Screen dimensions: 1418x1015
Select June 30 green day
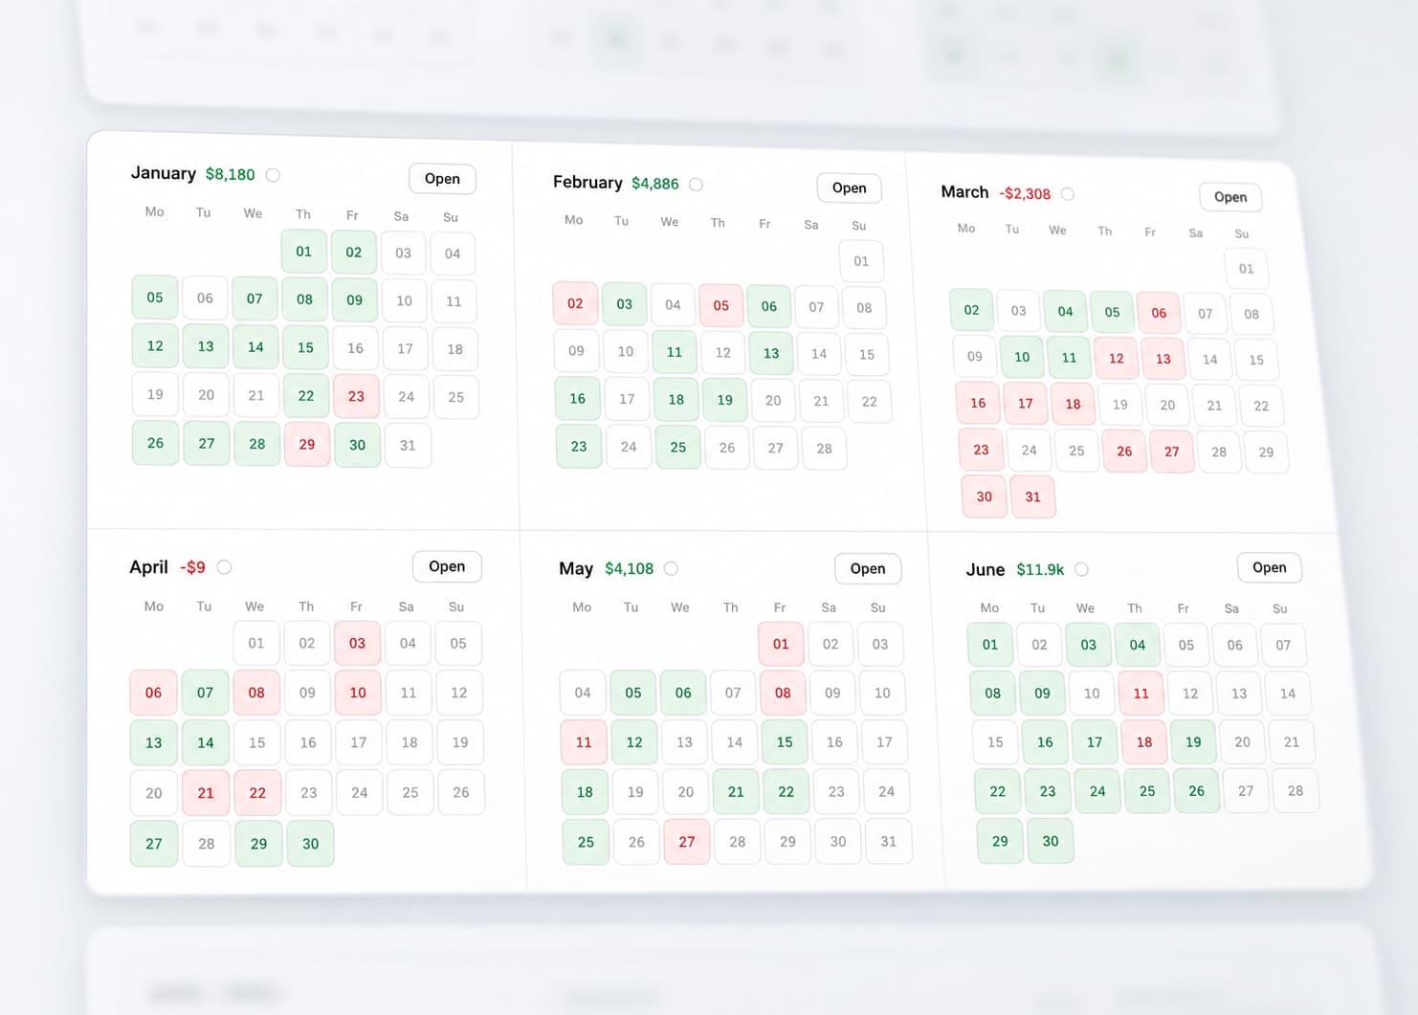tap(1051, 841)
